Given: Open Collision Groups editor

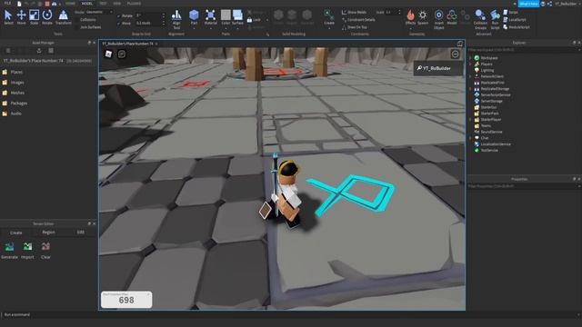Looking at the screenshot, I should coord(480,19).
